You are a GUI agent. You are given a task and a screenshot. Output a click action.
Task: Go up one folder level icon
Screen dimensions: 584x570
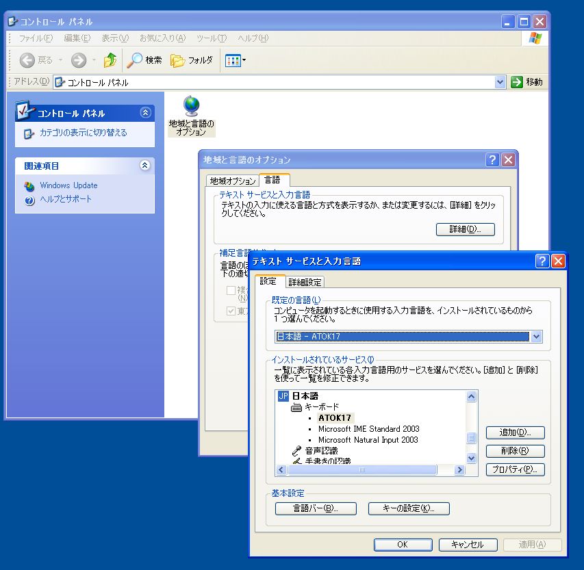point(110,60)
